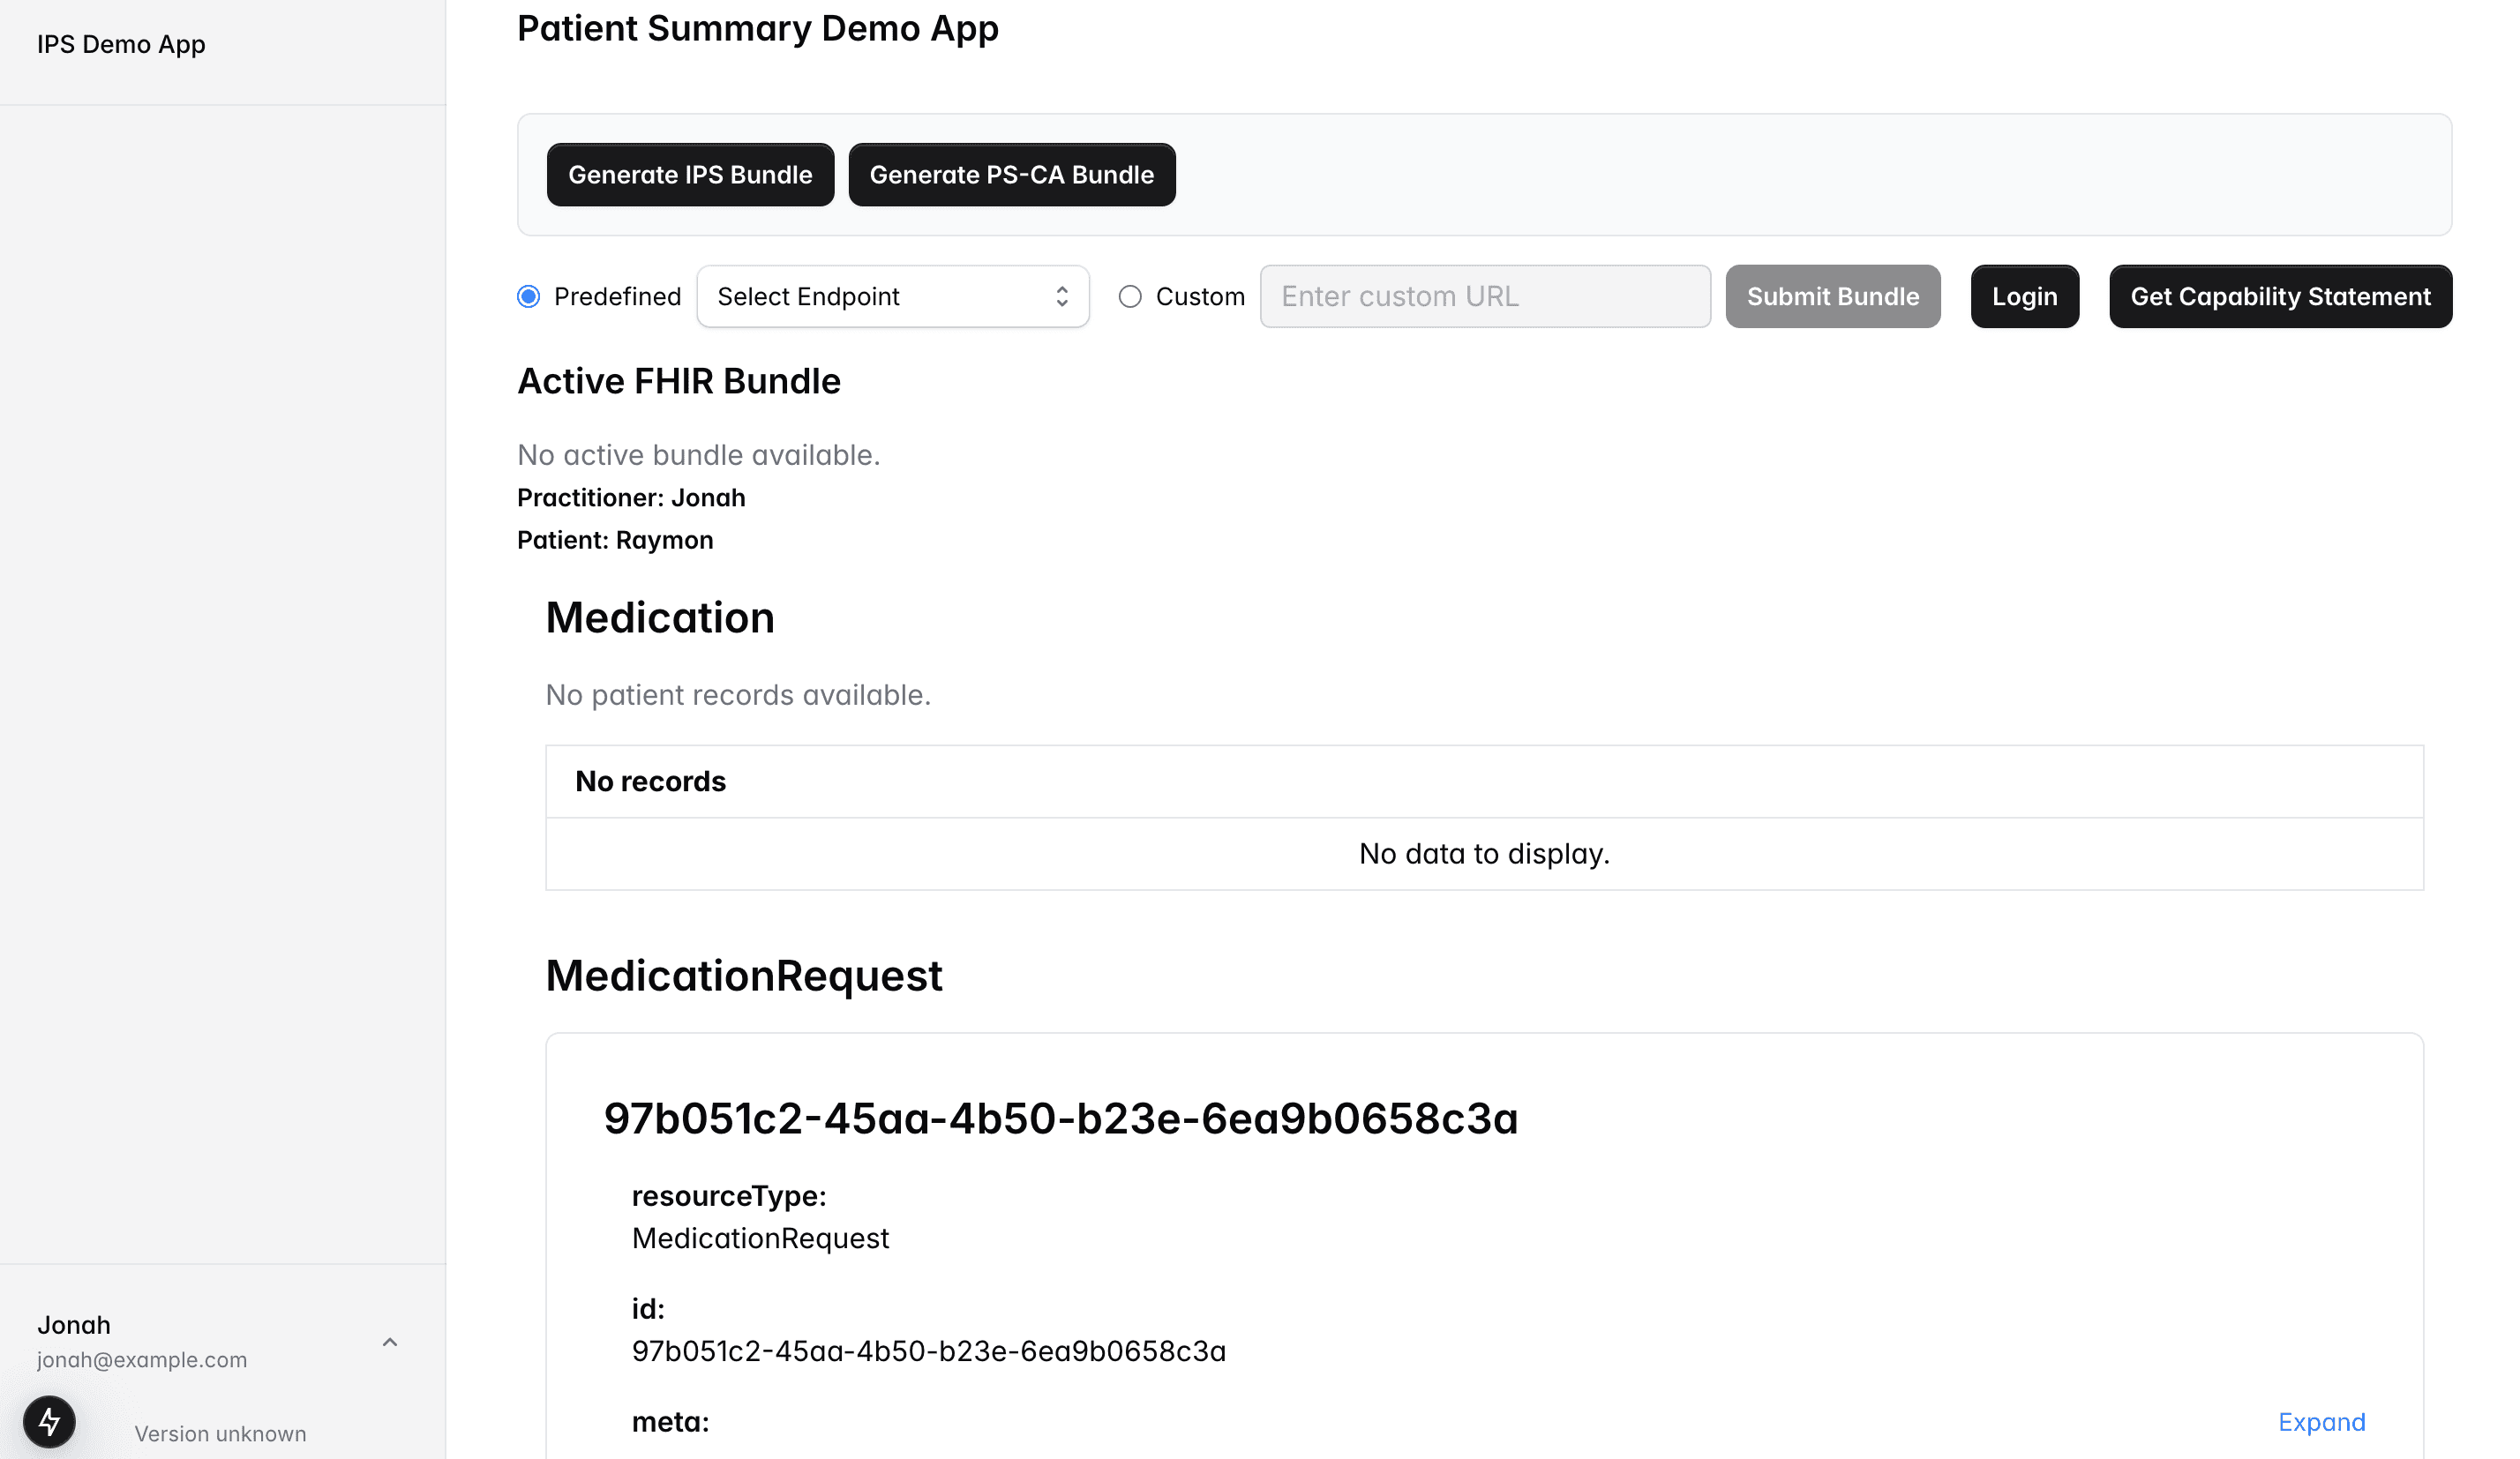
Task: Expand the Jonah user menu chevron
Action: coord(390,1342)
